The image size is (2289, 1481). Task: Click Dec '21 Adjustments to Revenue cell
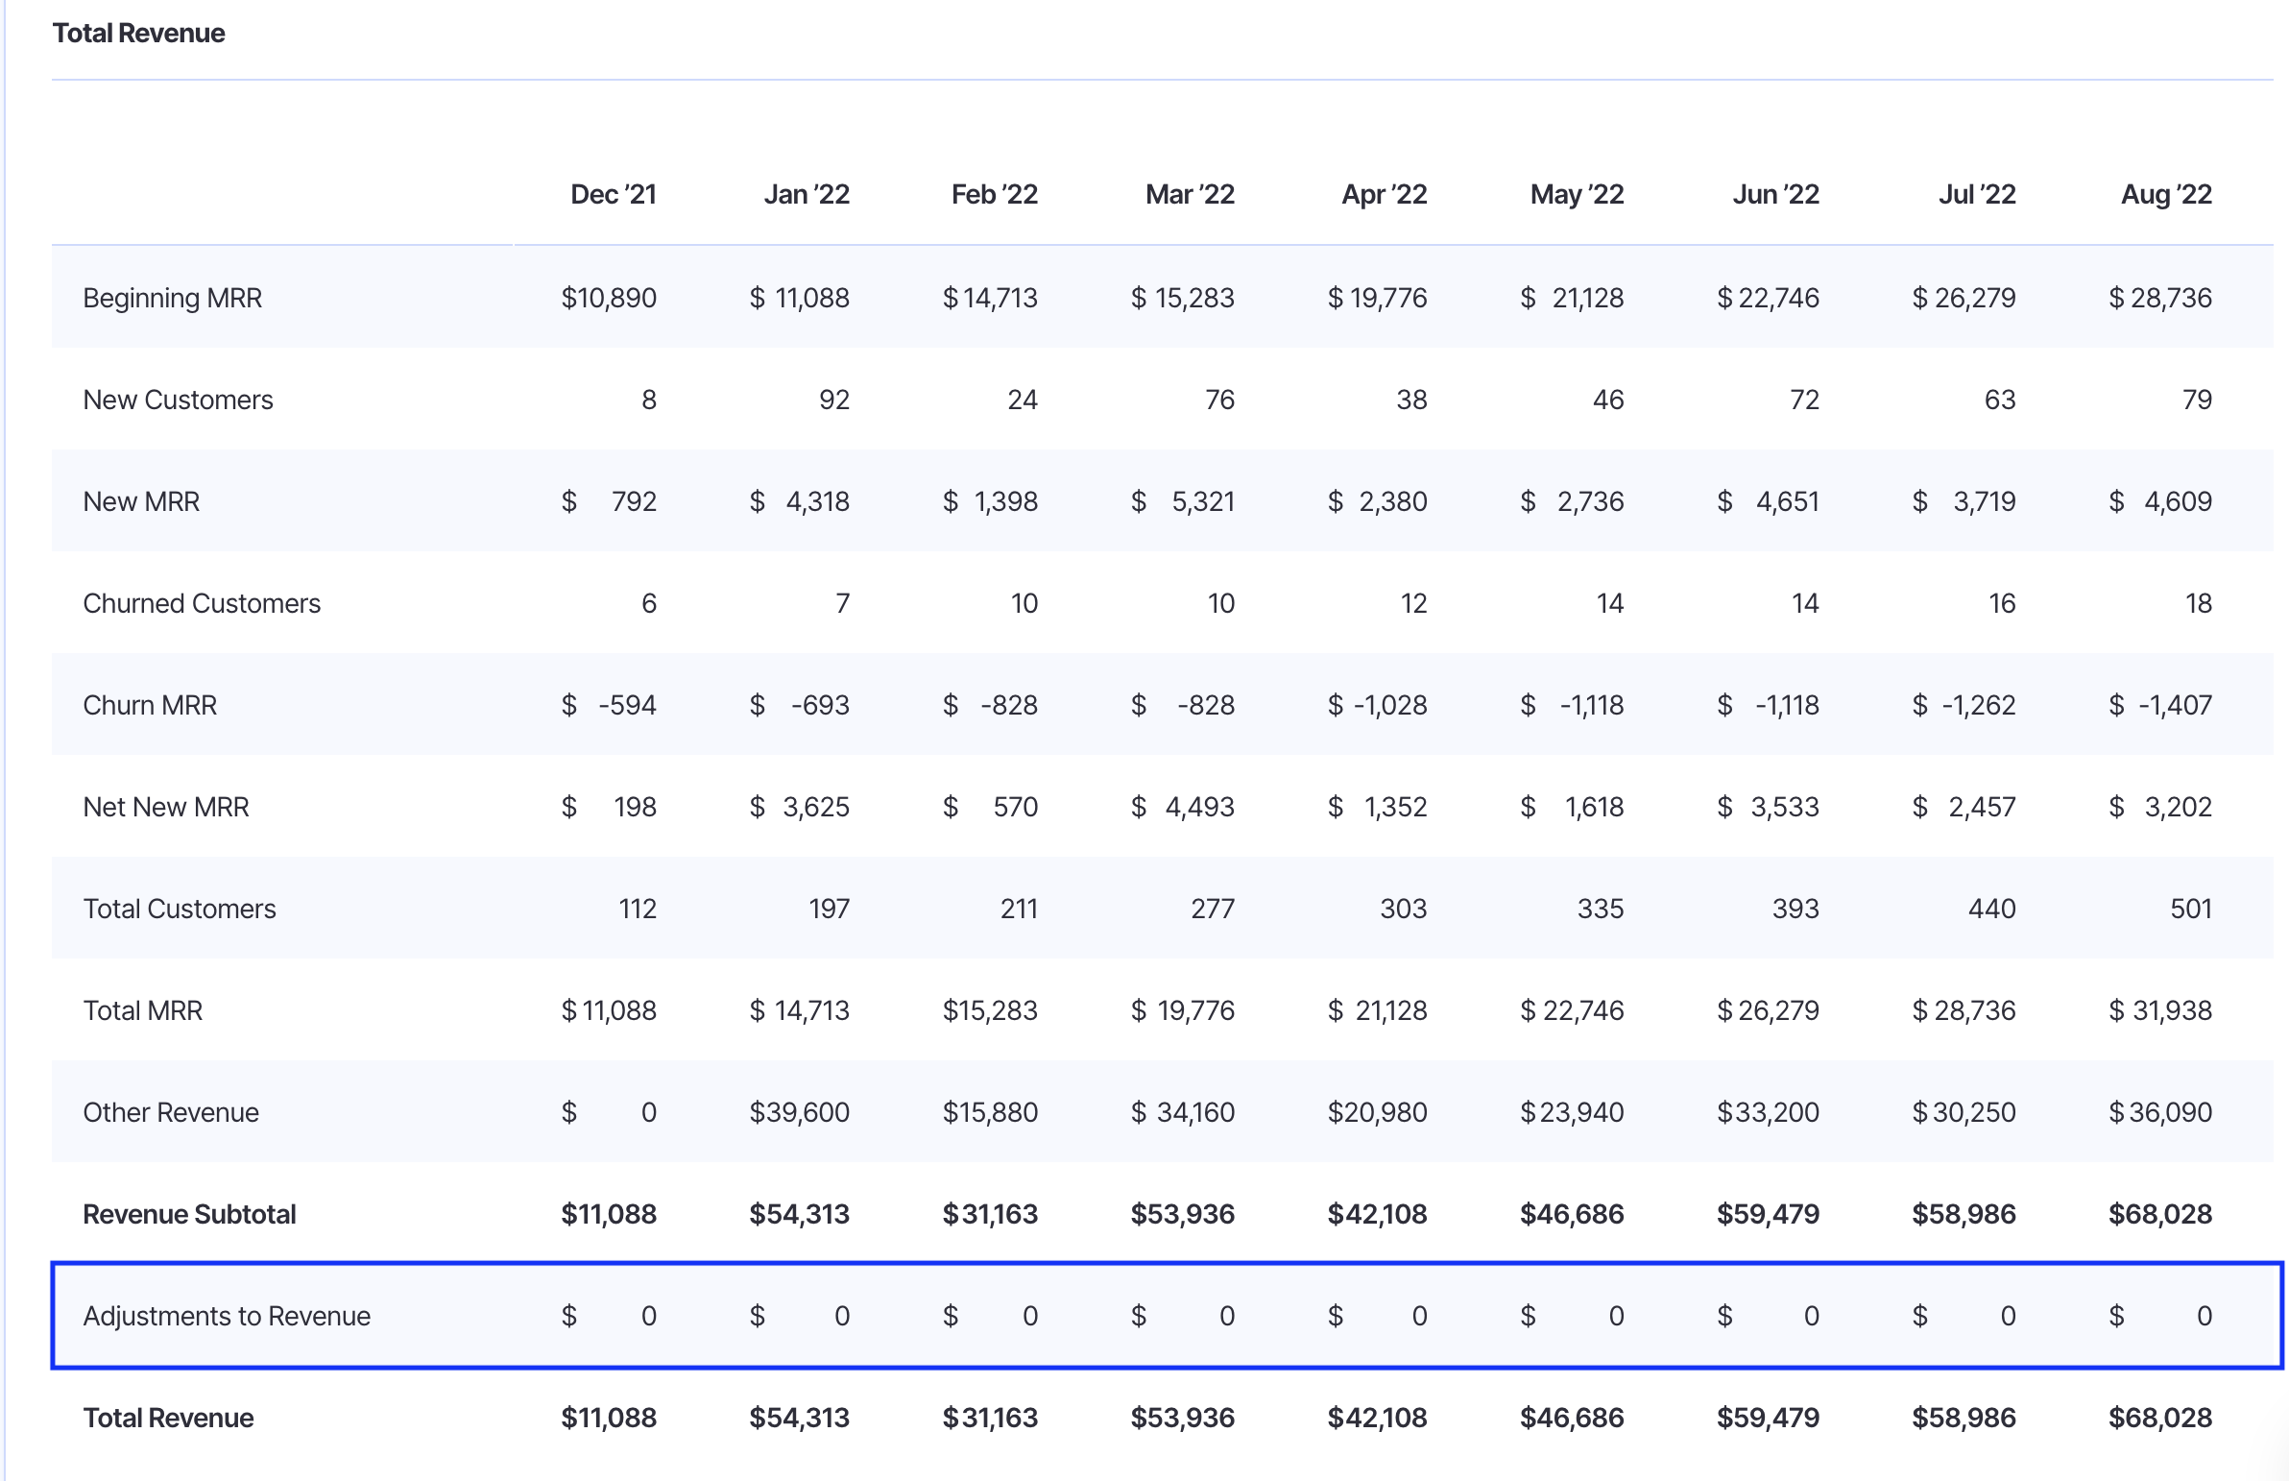610,1316
